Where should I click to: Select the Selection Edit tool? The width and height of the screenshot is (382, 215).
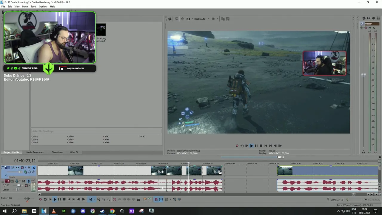click(104, 199)
